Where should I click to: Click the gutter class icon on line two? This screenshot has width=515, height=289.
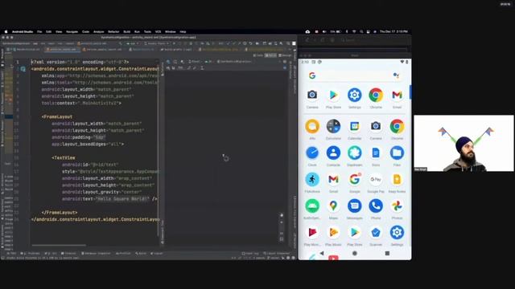(23, 69)
